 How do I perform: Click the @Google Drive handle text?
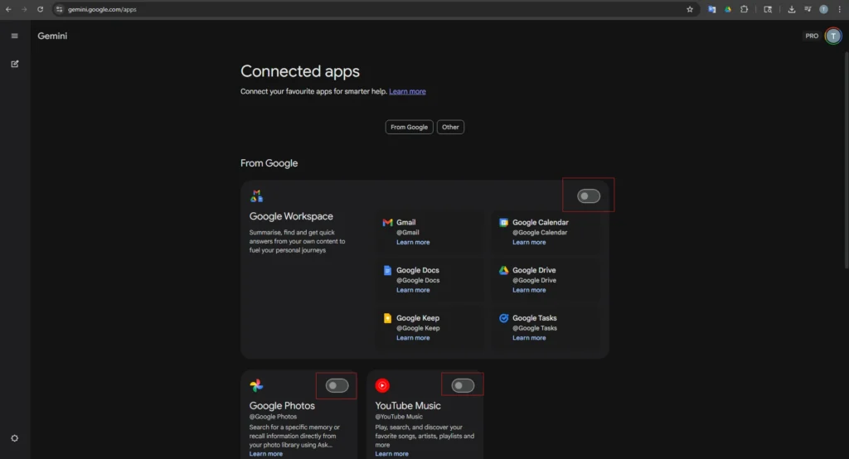[535, 280]
